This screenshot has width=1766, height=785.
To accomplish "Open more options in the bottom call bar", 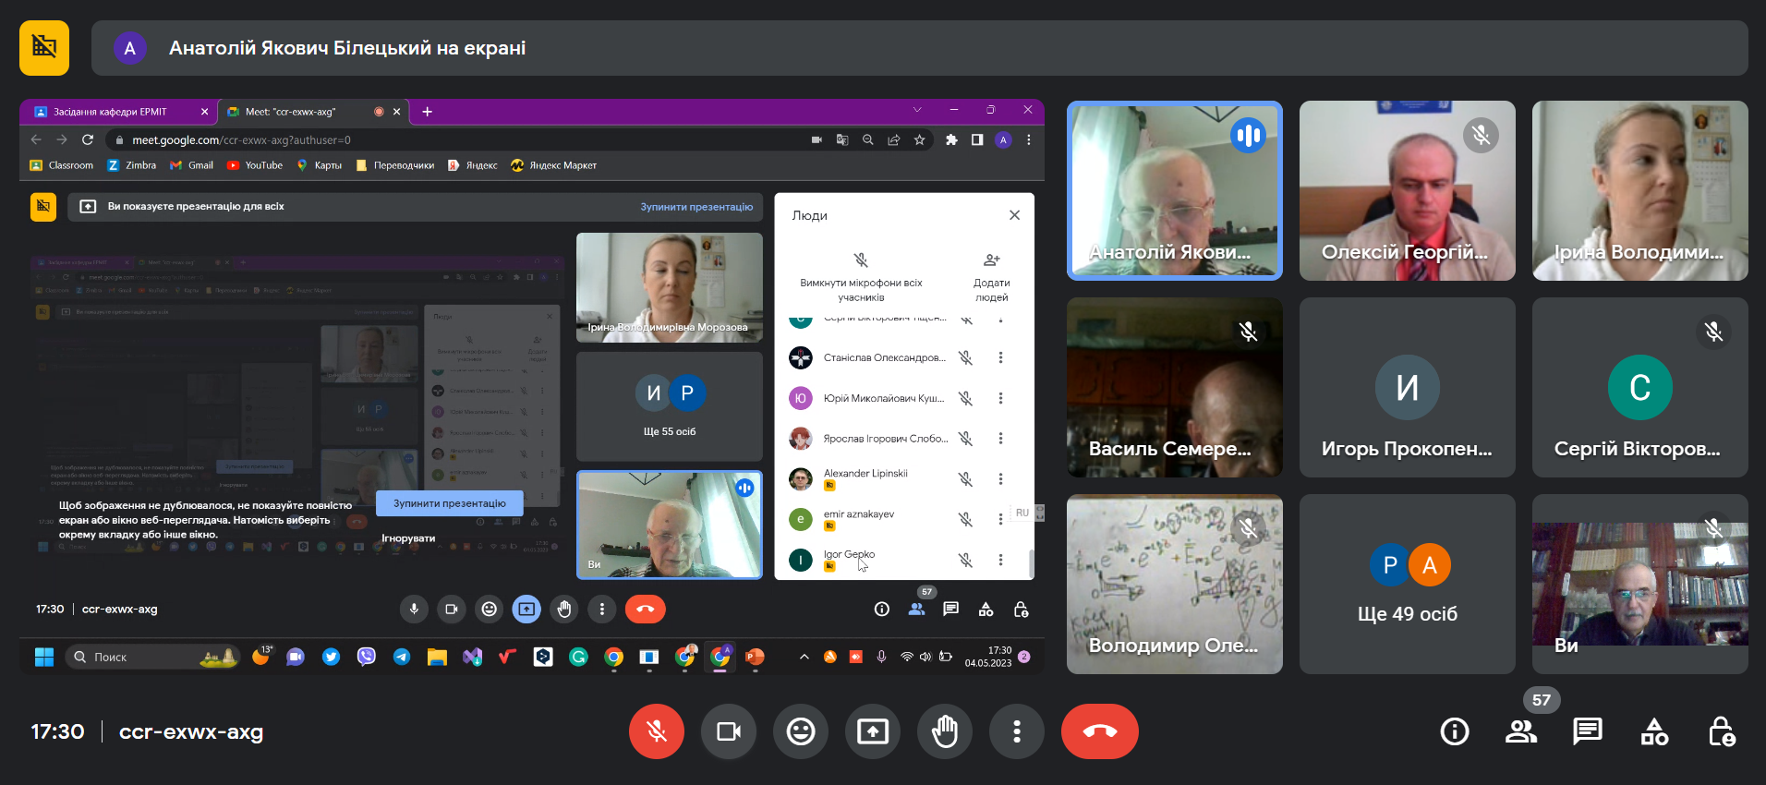I will click(x=1016, y=731).
